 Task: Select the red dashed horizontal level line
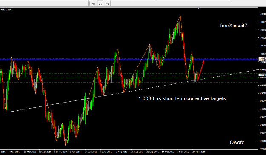129,83
